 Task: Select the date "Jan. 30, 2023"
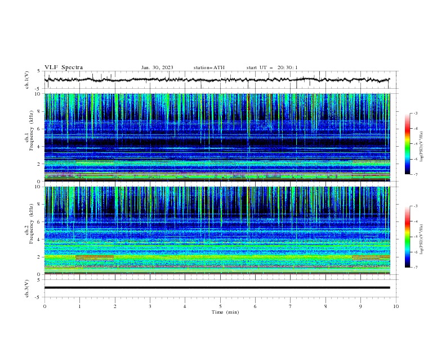(x=157, y=67)
